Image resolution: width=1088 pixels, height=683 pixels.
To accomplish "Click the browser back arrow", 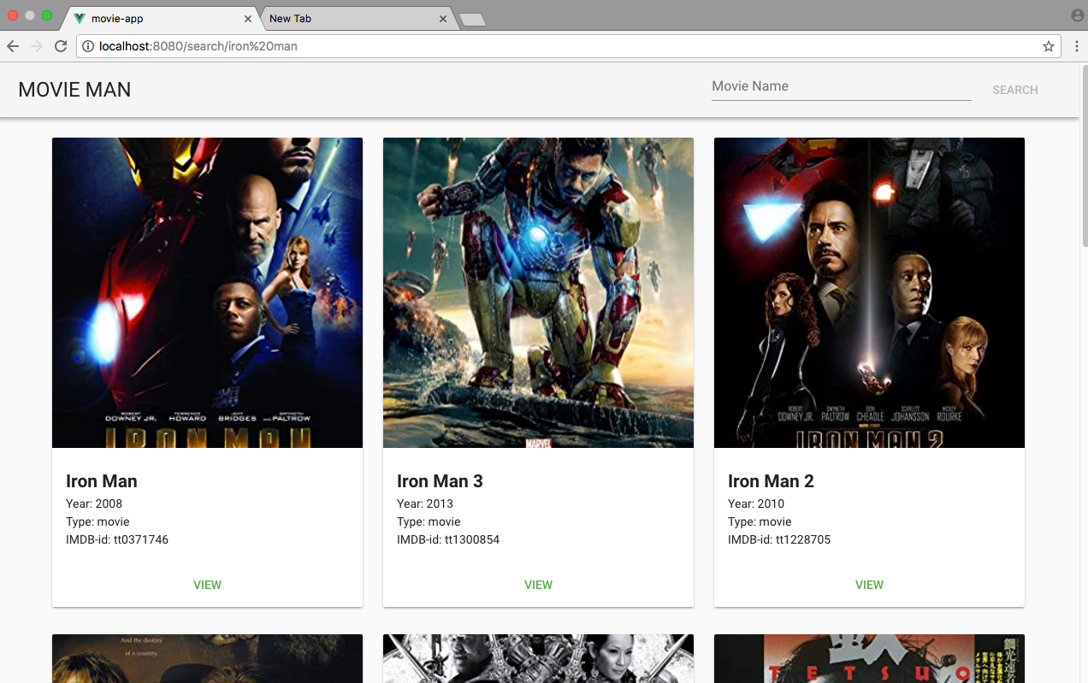I will pyautogui.click(x=13, y=46).
